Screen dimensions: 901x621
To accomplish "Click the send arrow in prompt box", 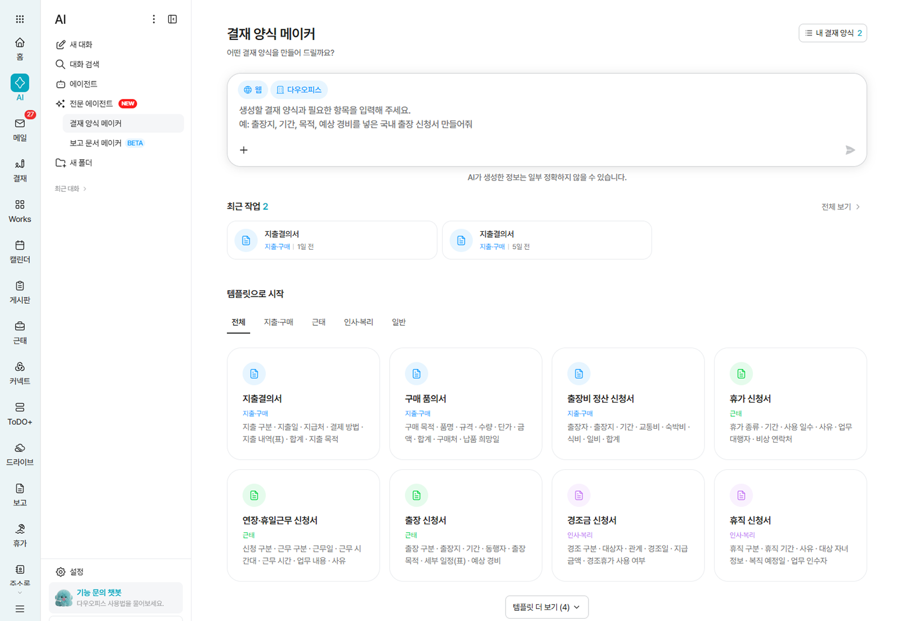I will 850,150.
